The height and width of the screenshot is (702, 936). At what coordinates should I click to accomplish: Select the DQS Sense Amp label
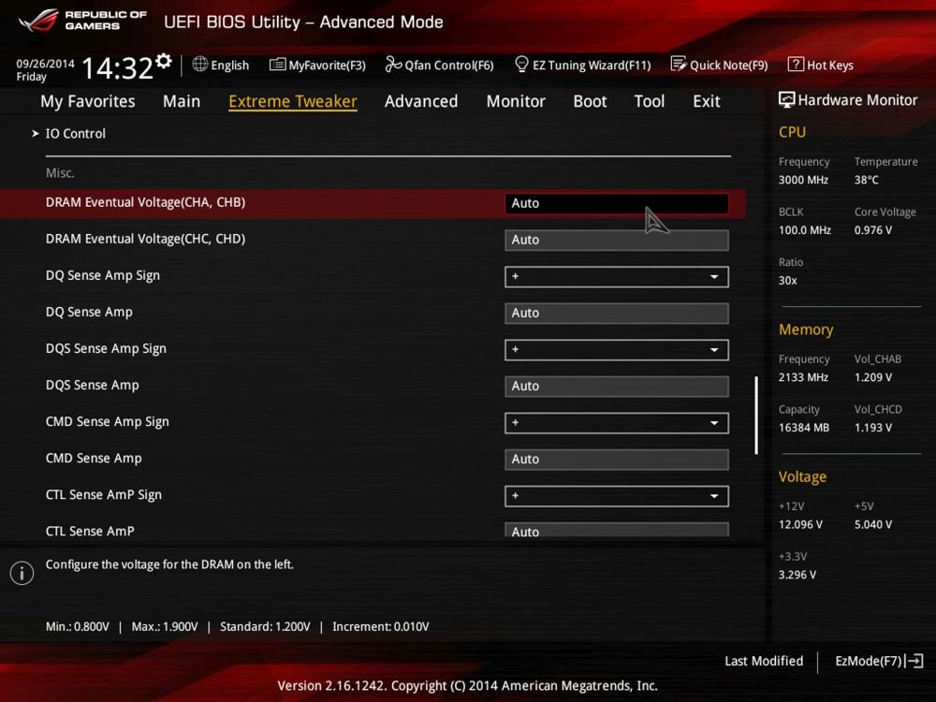click(x=92, y=385)
